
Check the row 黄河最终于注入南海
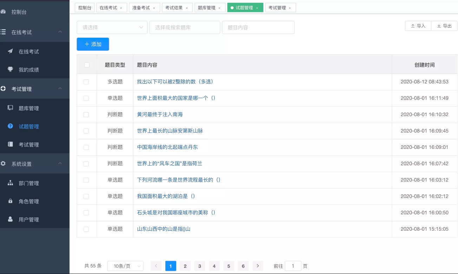(86, 114)
